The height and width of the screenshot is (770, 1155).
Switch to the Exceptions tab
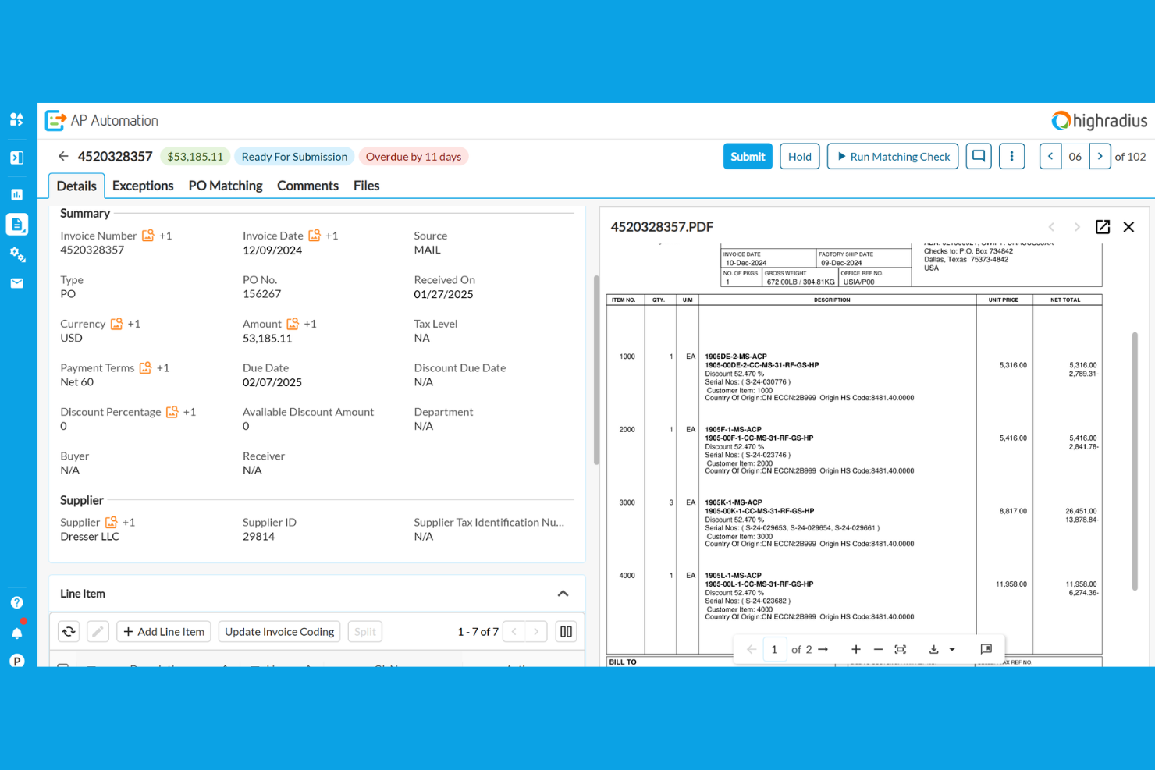[143, 185]
